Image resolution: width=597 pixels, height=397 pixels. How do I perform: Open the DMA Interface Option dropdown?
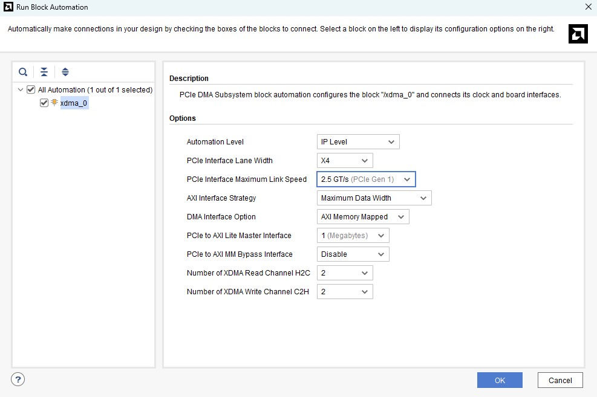tap(363, 217)
